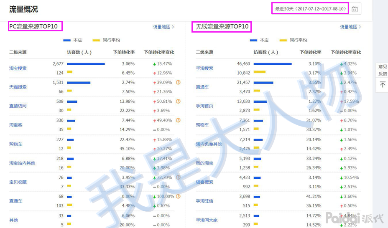The width and height of the screenshot is (388, 228).
Task: Click warning icon in PC 直通车 row
Action: point(178,196)
